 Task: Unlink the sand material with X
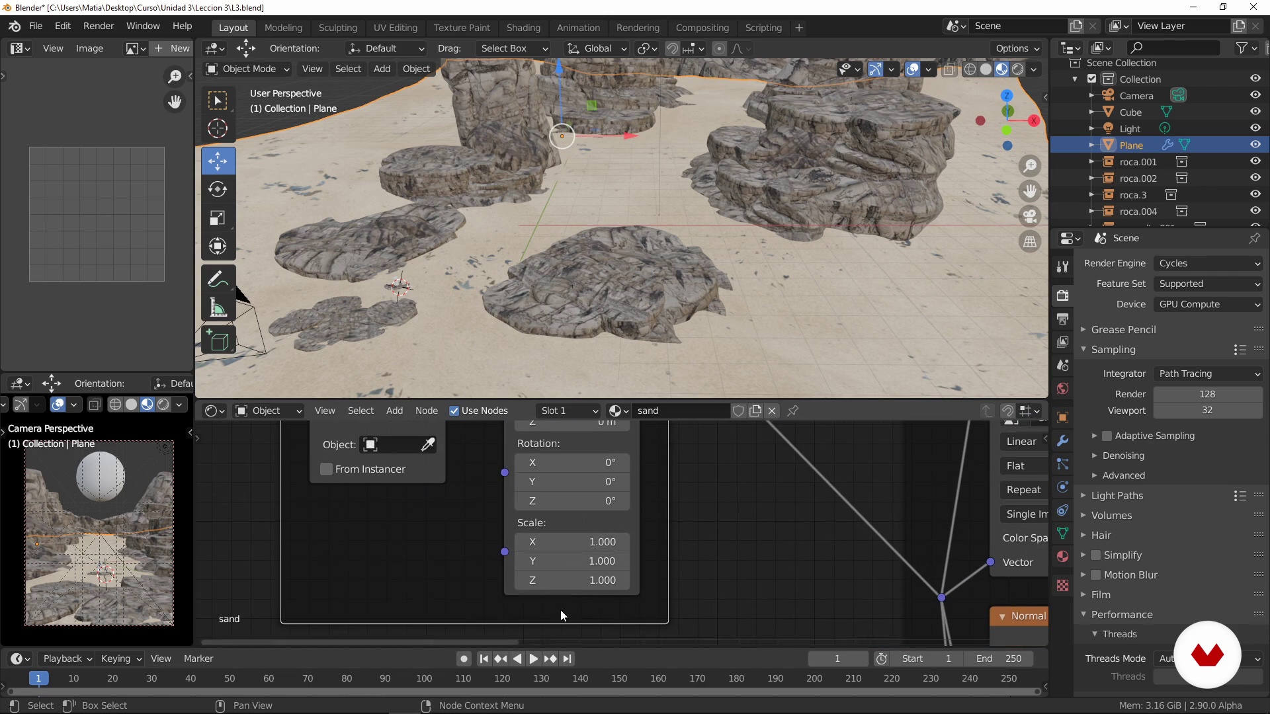point(772,411)
